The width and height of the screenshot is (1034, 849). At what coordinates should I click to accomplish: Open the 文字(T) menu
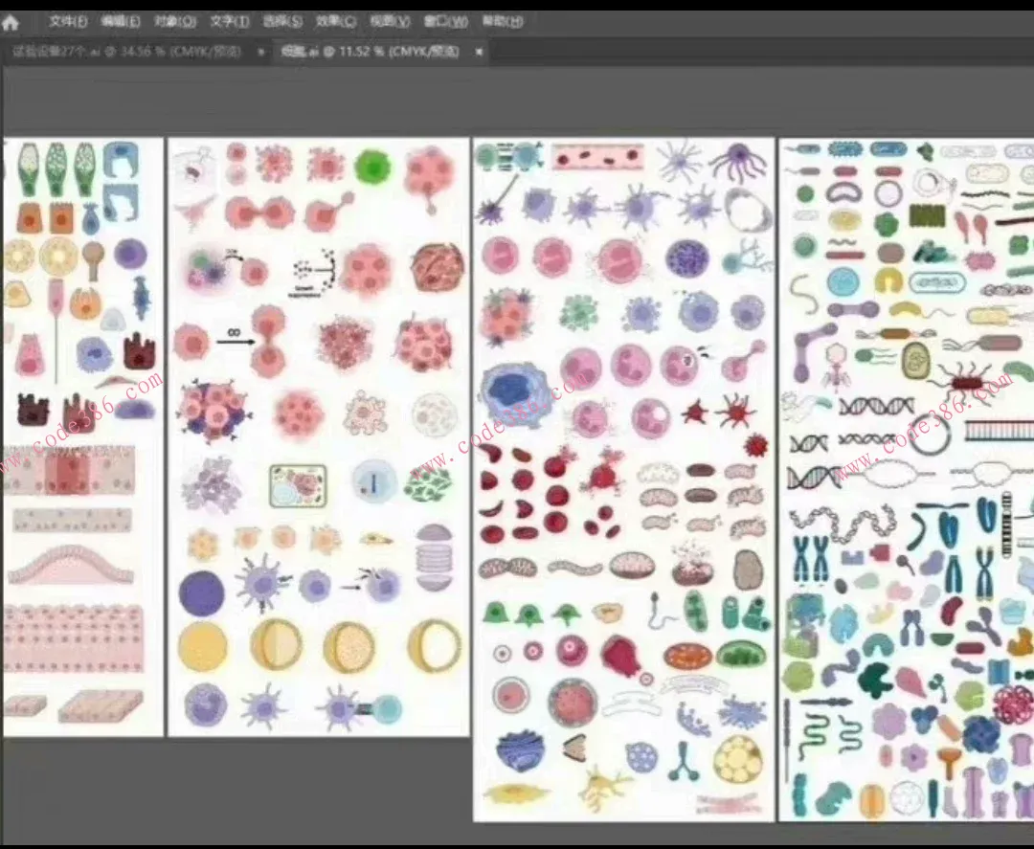click(229, 22)
